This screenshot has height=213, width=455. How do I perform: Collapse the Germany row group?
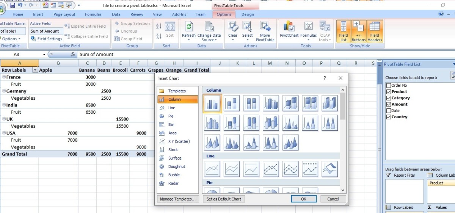point(4,91)
